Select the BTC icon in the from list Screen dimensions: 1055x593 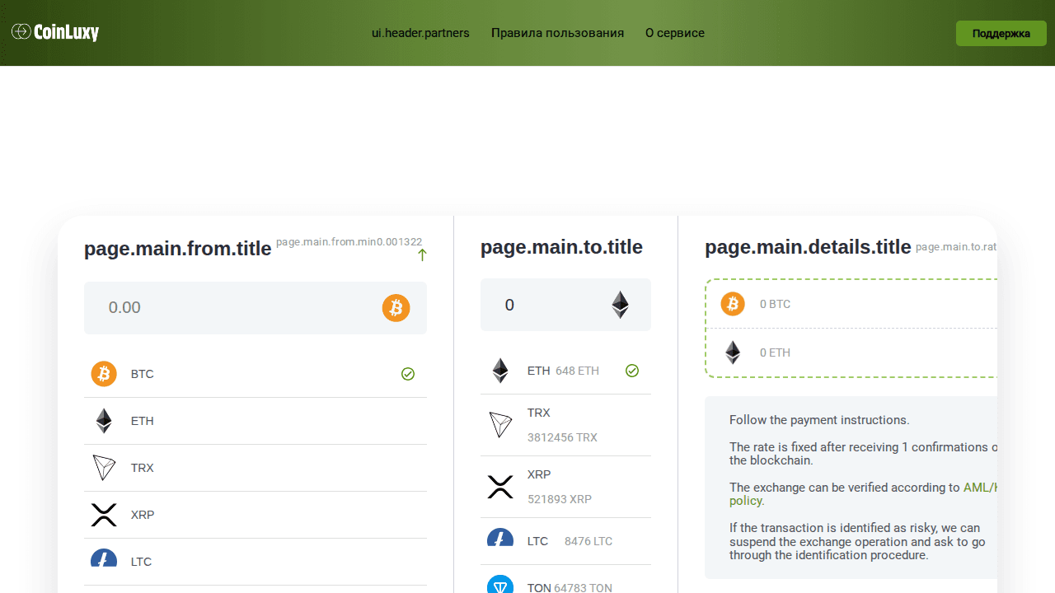click(104, 374)
